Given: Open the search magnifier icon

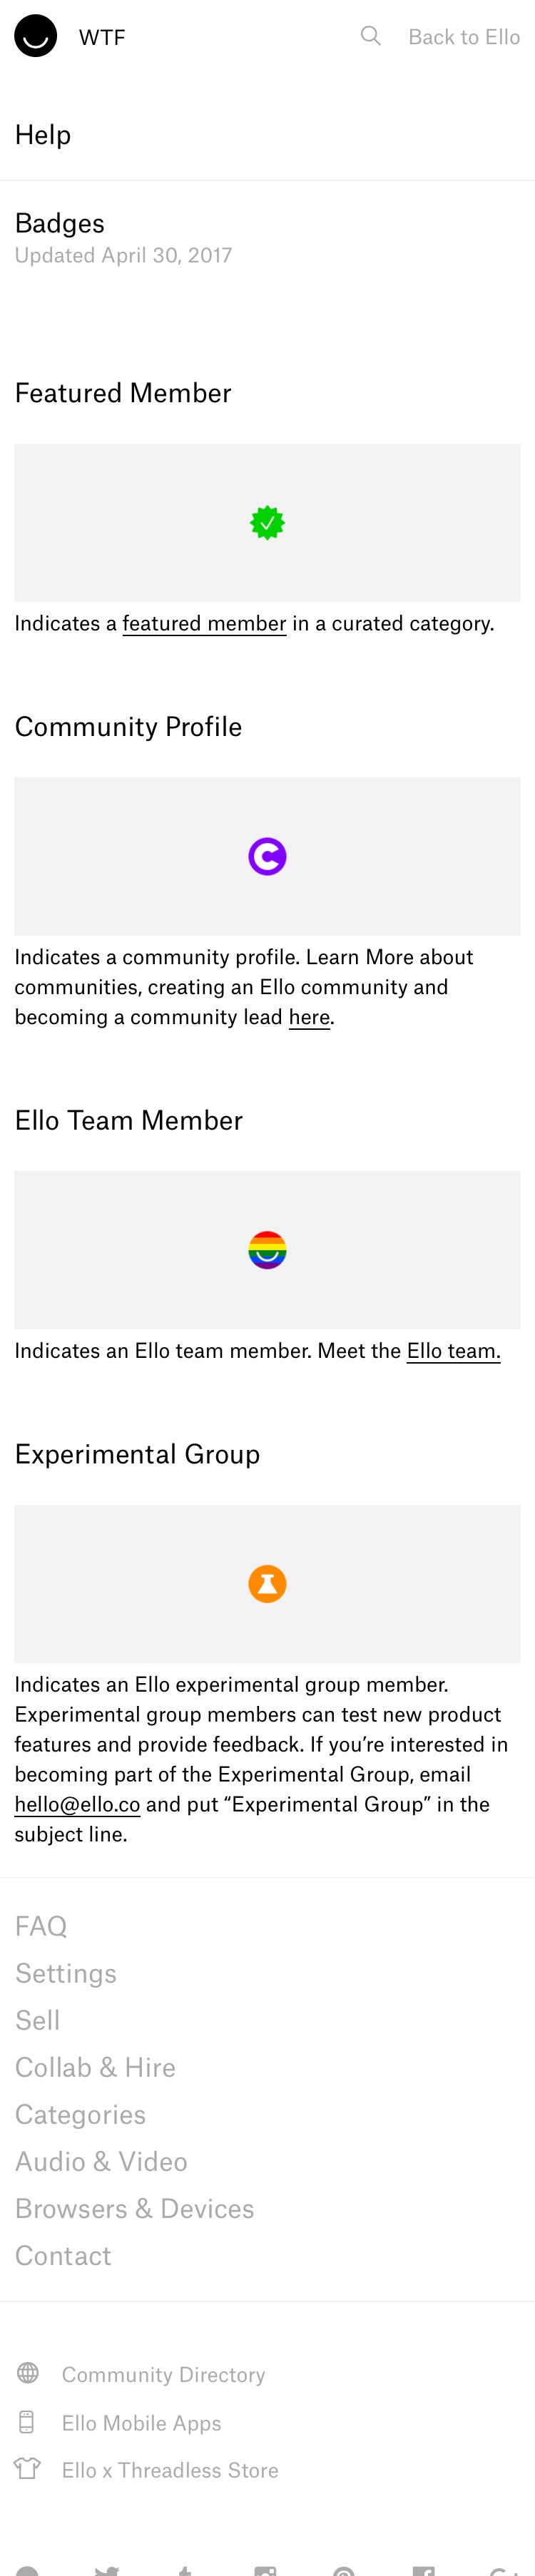Looking at the screenshot, I should pos(370,36).
